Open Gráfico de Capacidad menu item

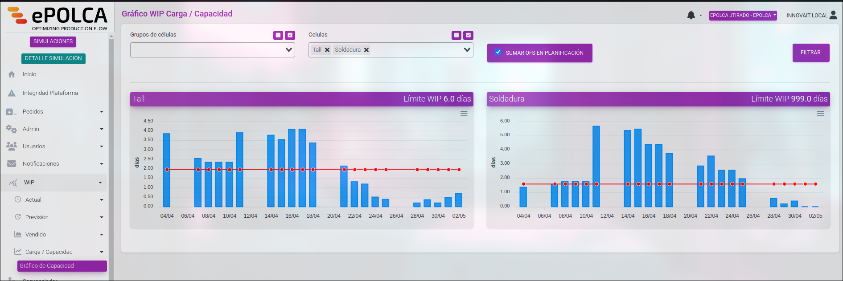pos(62,266)
